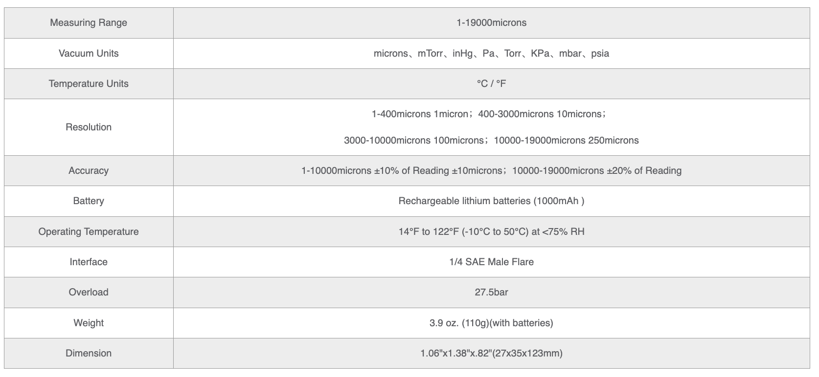The width and height of the screenshot is (819, 377).
Task: Click the 14°F to 122°F value text
Action: coord(491,232)
